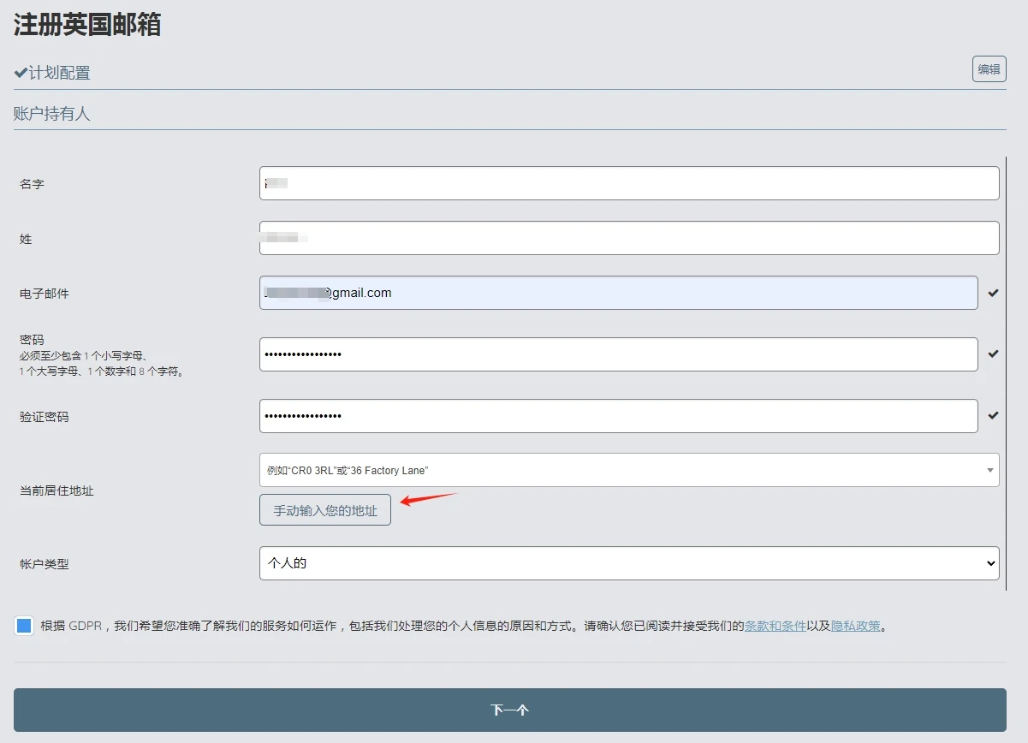The height and width of the screenshot is (743, 1028).
Task: Click the checkmark icon beside the 密码 field
Action: [x=993, y=354]
